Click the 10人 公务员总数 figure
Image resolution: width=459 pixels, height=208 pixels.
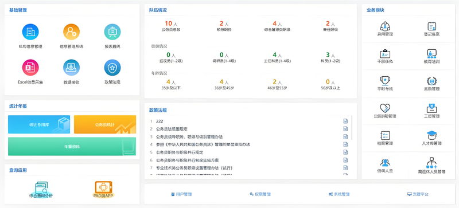tap(170, 23)
